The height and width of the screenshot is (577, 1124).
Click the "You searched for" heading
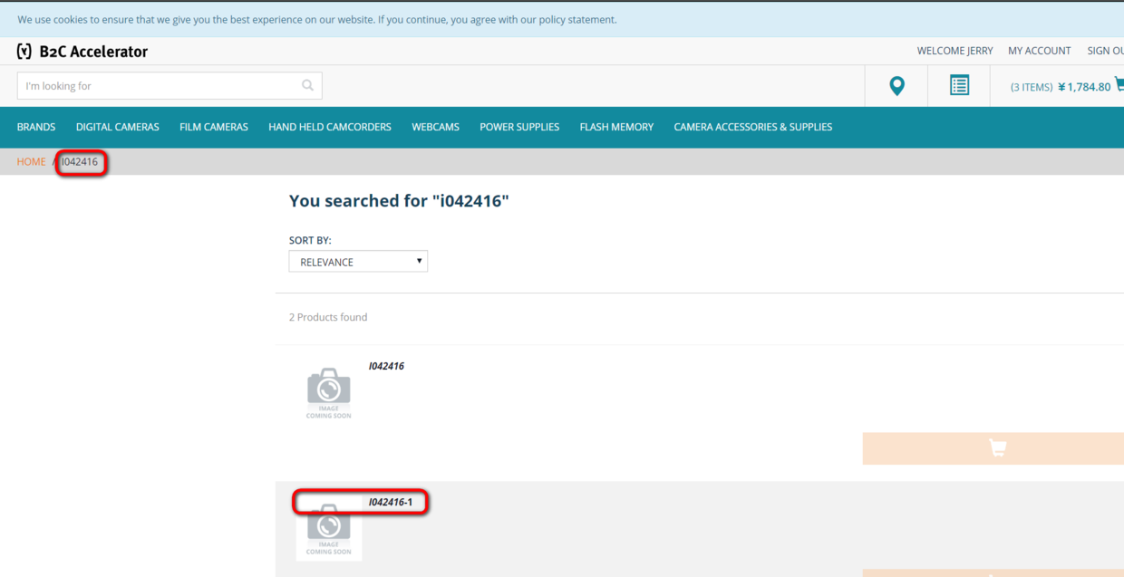(399, 201)
